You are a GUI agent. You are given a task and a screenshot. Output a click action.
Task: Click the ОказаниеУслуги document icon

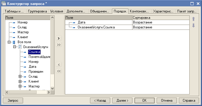point(20,47)
